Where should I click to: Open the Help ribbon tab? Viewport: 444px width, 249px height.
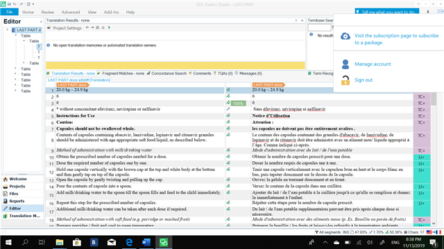point(130,12)
